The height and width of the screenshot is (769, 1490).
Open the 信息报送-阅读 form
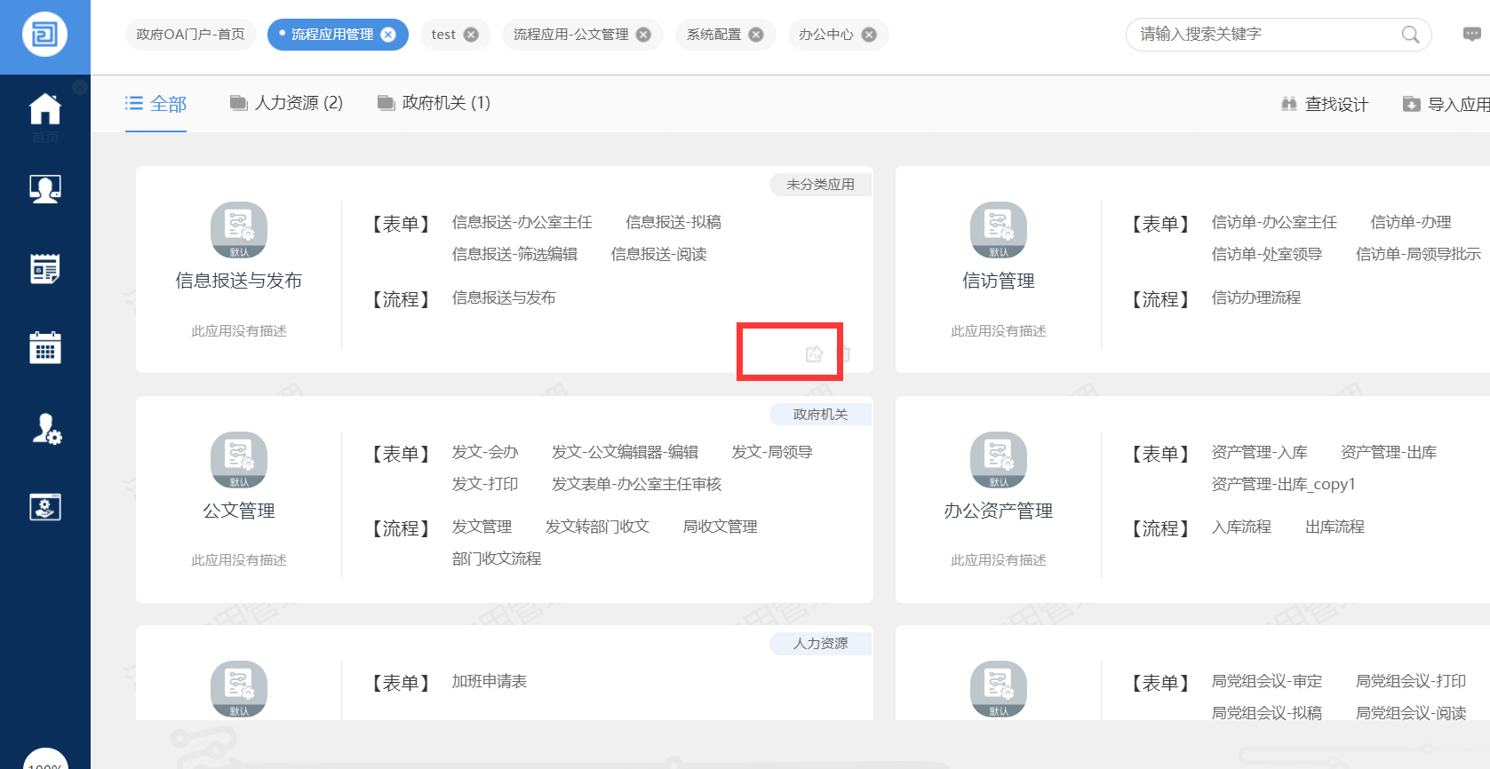click(658, 254)
